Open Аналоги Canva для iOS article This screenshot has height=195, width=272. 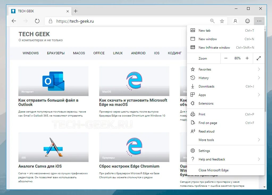[x=40, y=166]
